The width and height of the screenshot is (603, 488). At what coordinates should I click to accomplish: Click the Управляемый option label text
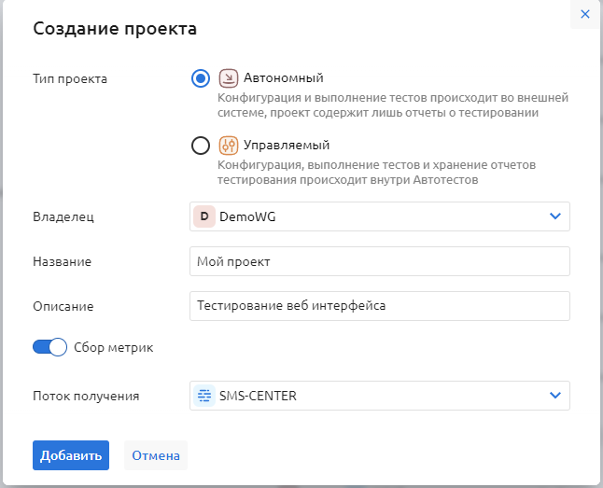pos(287,146)
